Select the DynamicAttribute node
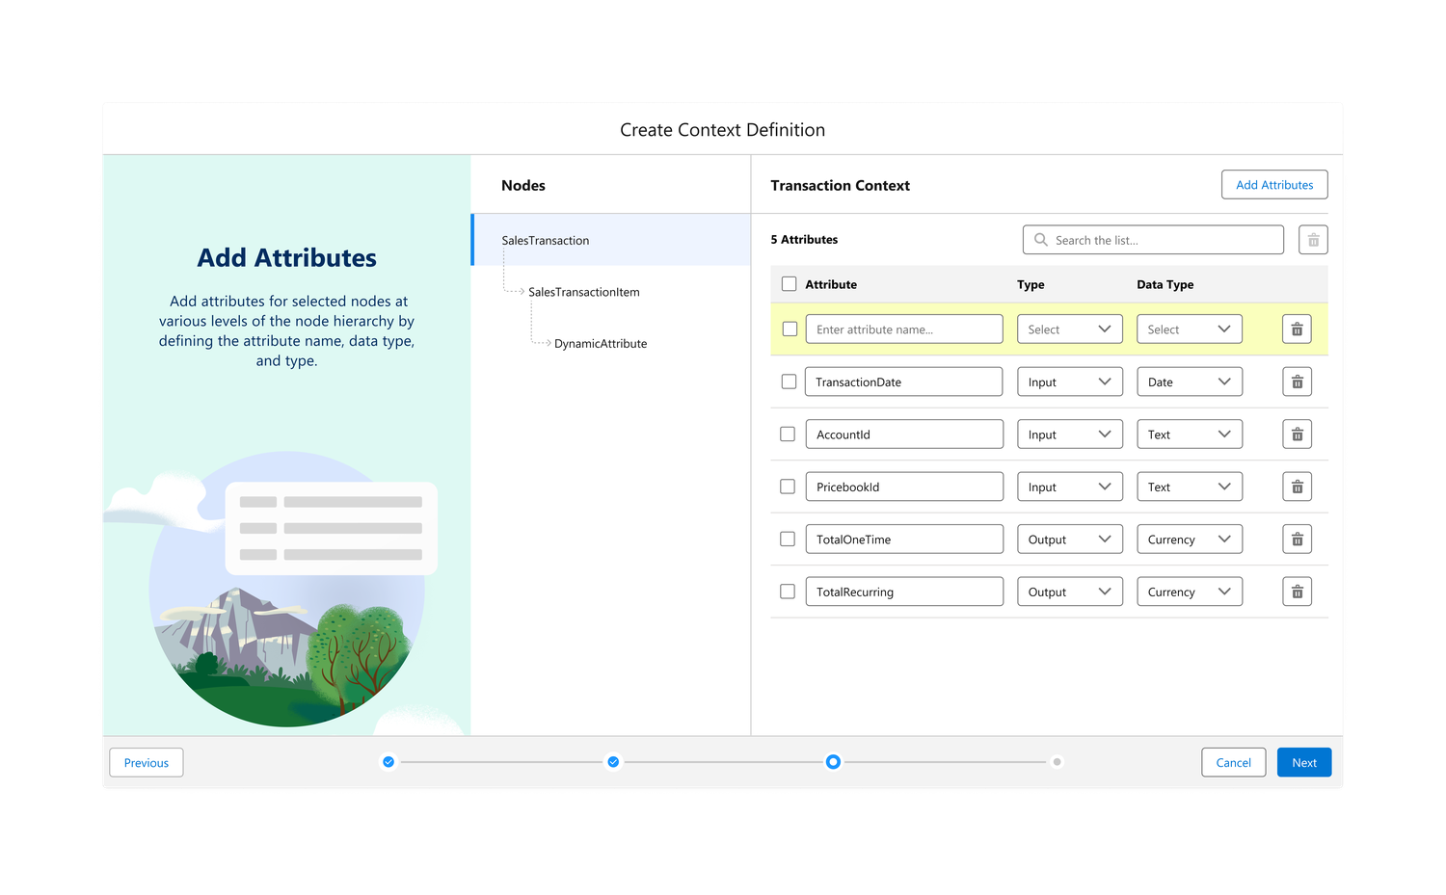The image size is (1446, 895). [601, 344]
